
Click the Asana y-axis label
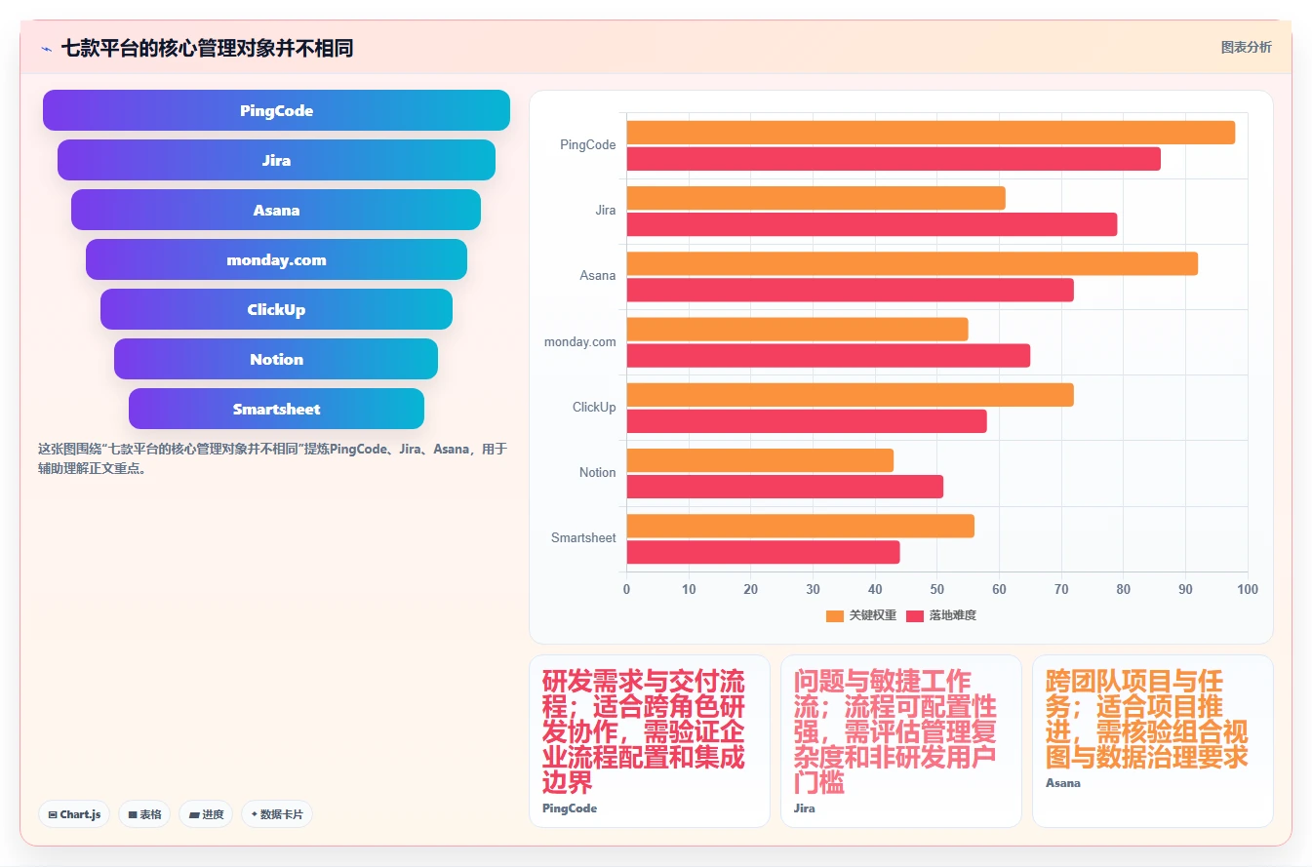[x=597, y=276]
